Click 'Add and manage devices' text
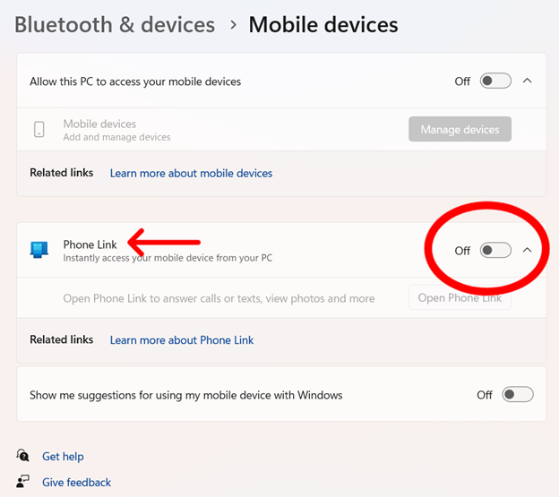Image resolution: width=559 pixels, height=497 pixels. coord(117,137)
